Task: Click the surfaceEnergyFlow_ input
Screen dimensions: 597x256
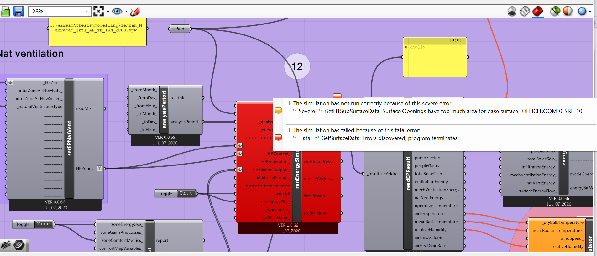Action: pyautogui.click(x=538, y=191)
